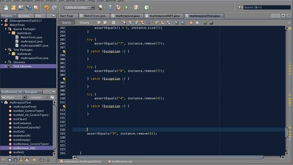
Task: Click the Uncomment editor toolbar icon
Action: pos(212,23)
